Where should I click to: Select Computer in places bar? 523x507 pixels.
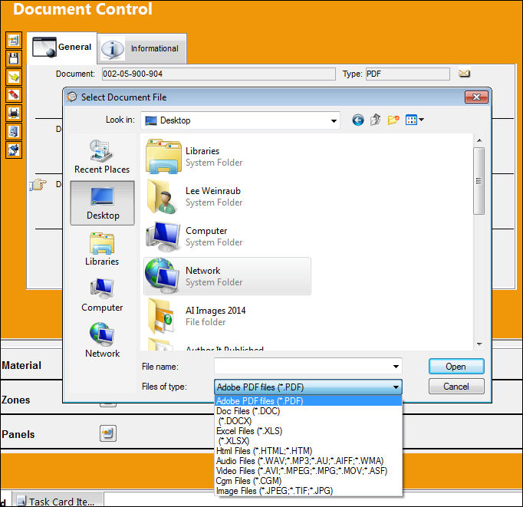[102, 295]
